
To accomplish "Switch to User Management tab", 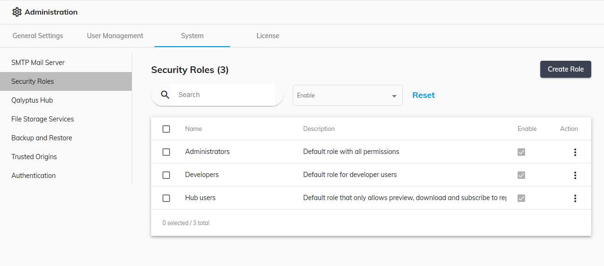I will 115,36.
